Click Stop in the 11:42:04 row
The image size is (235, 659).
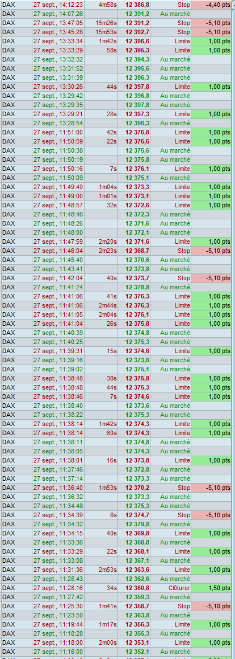tap(183, 278)
